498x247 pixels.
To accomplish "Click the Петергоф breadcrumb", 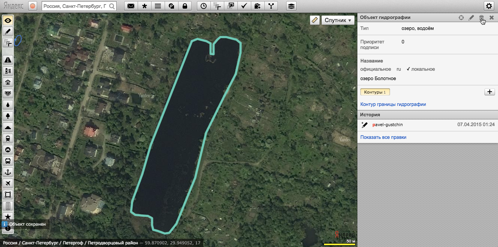I will [73, 243].
